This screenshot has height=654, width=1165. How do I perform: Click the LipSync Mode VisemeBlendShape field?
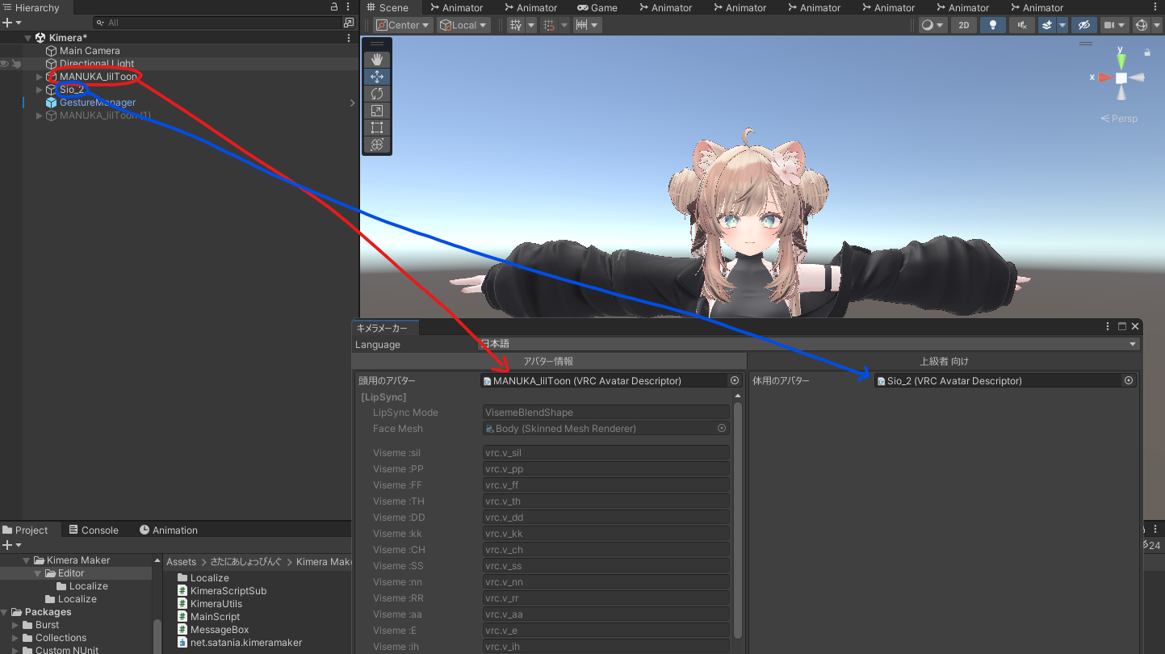click(x=606, y=413)
